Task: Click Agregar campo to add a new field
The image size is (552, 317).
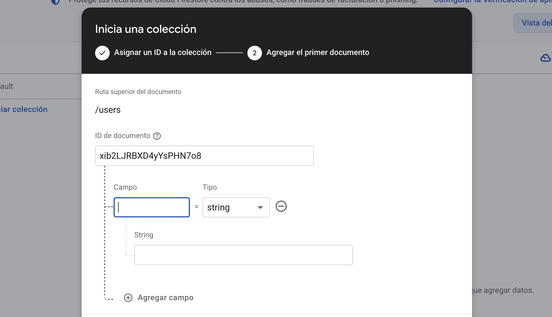Action: (165, 298)
